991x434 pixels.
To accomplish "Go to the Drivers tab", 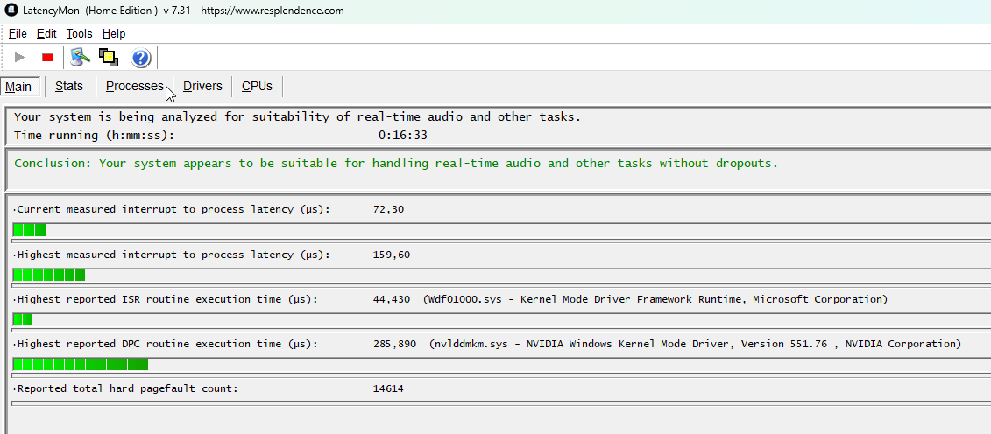I will pos(202,87).
